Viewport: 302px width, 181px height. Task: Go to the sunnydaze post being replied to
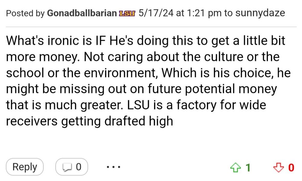click(260, 13)
